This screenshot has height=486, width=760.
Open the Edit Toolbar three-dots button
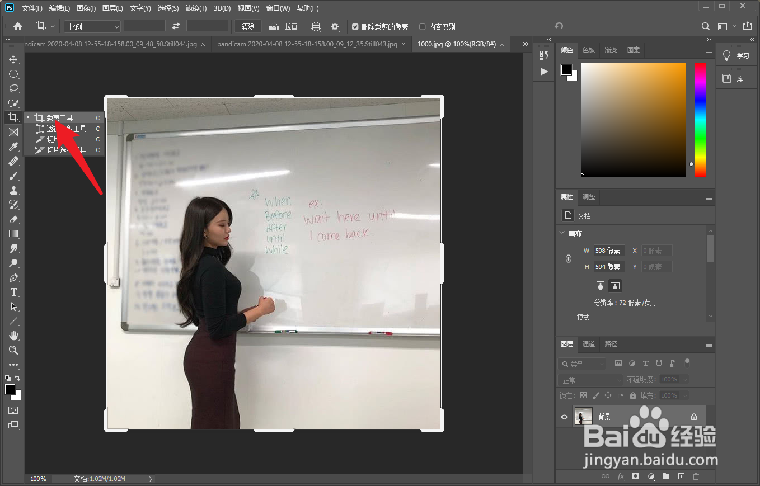point(13,365)
